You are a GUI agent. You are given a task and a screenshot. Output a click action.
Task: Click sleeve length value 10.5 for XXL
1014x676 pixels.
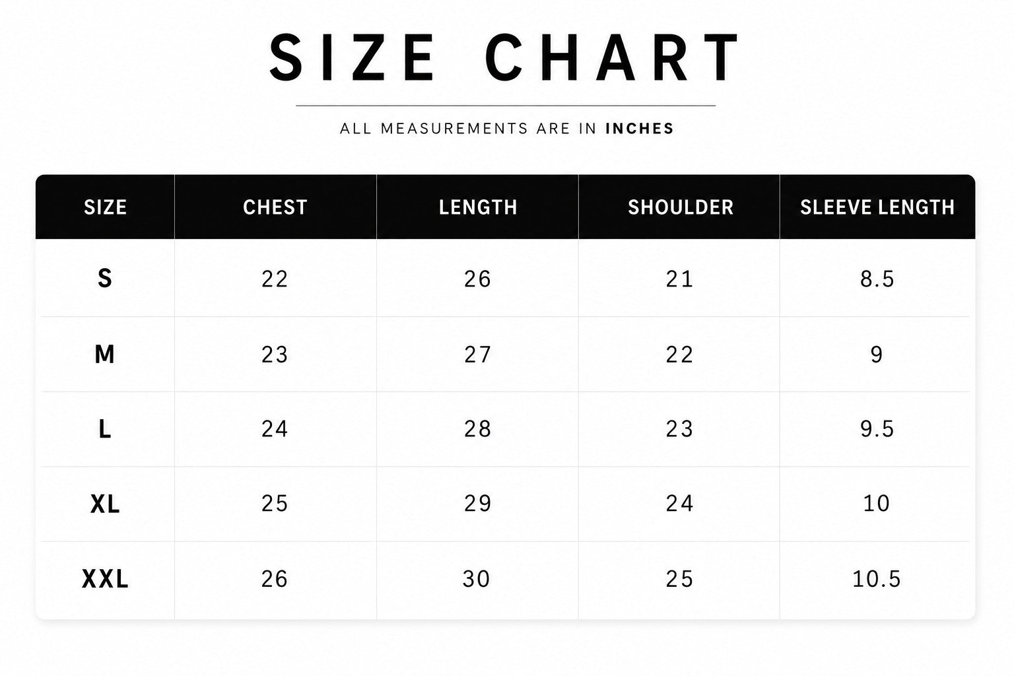(877, 579)
